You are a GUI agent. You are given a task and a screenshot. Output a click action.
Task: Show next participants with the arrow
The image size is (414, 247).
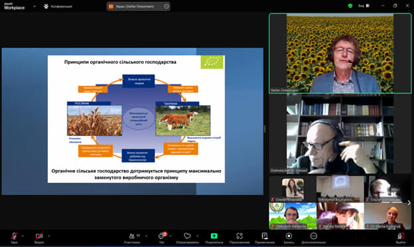pyautogui.click(x=409, y=203)
